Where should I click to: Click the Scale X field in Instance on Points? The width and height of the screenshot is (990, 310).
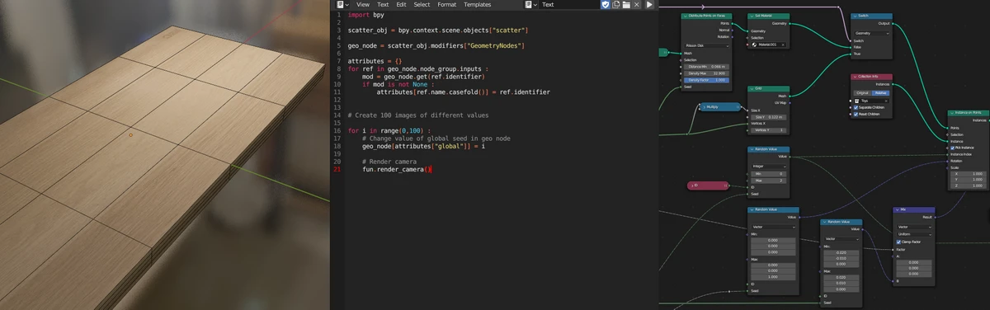[x=969, y=174]
